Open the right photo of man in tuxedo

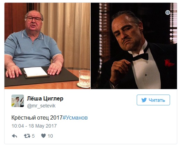pos(134,46)
